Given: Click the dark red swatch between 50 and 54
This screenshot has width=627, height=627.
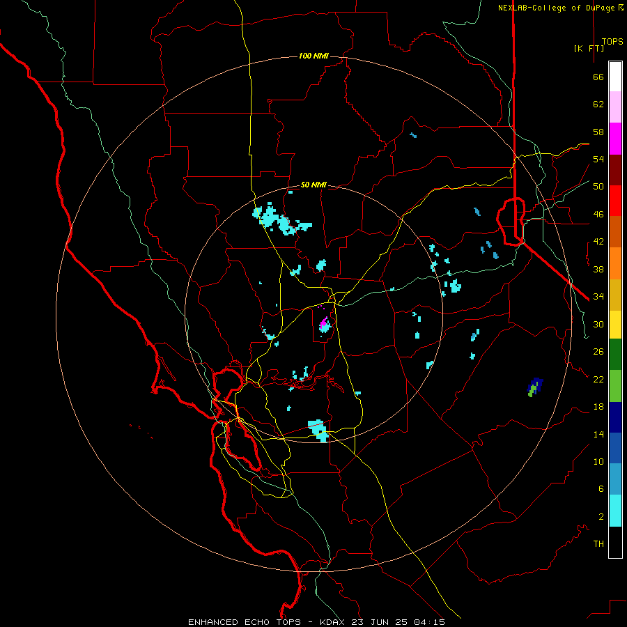Looking at the screenshot, I should [615, 170].
